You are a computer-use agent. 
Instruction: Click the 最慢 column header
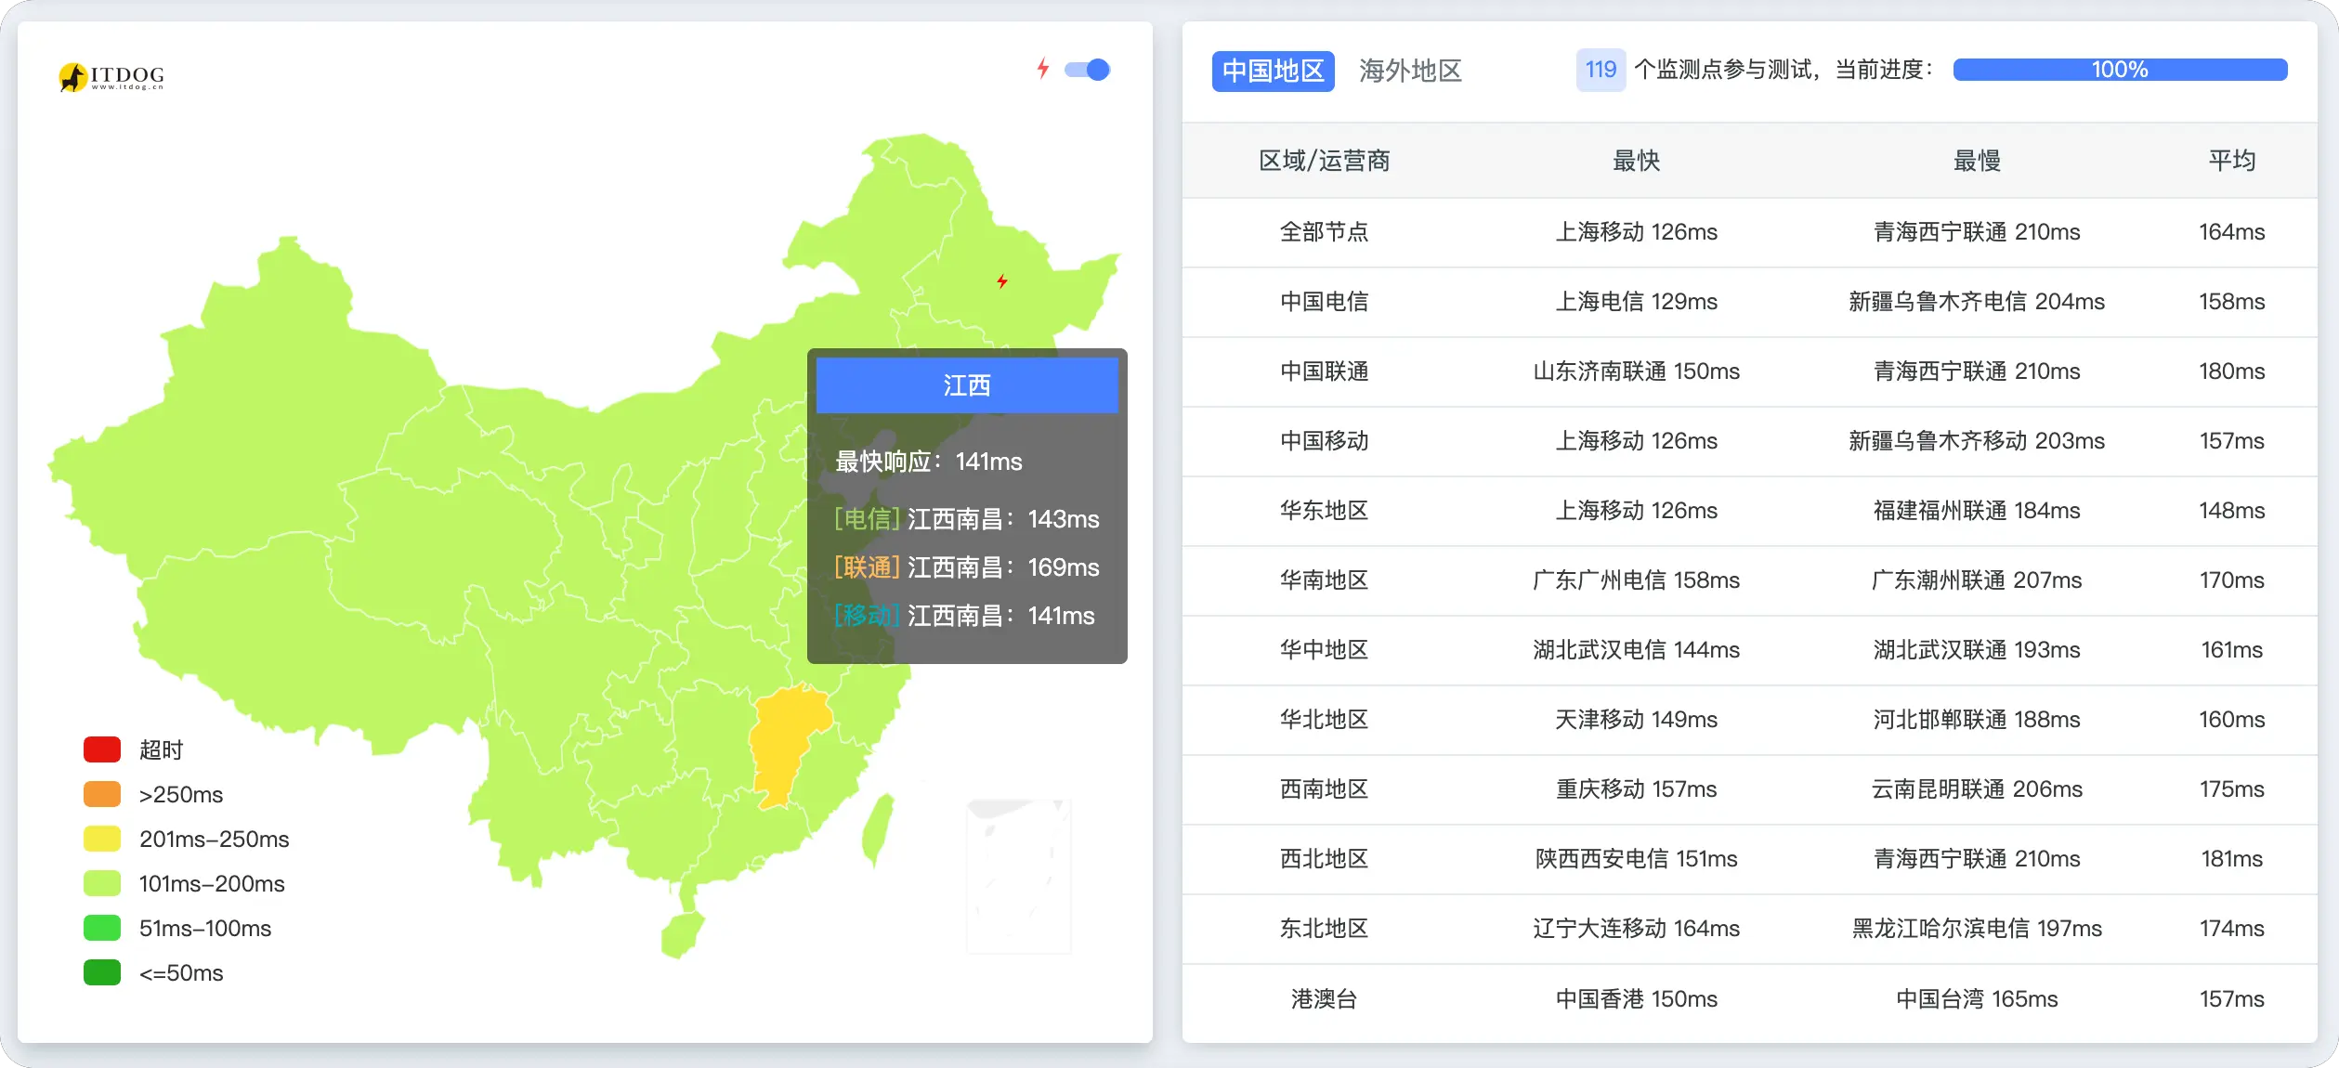coord(1977,161)
